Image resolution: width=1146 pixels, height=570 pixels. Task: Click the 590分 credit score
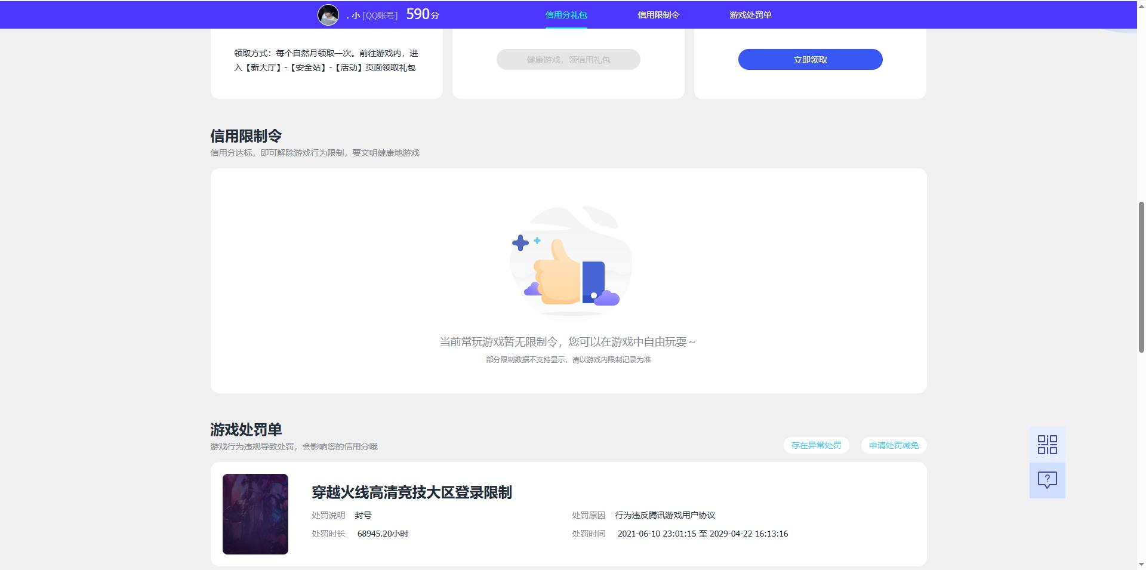pyautogui.click(x=423, y=14)
